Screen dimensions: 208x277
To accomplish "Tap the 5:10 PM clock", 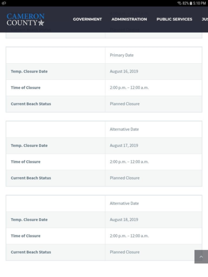I will pyautogui.click(x=200, y=3).
